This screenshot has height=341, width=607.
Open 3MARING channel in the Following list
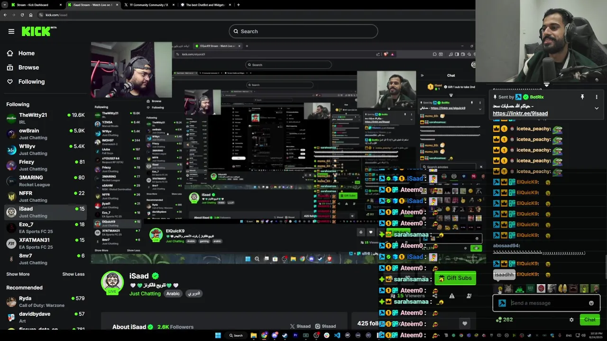point(46,180)
